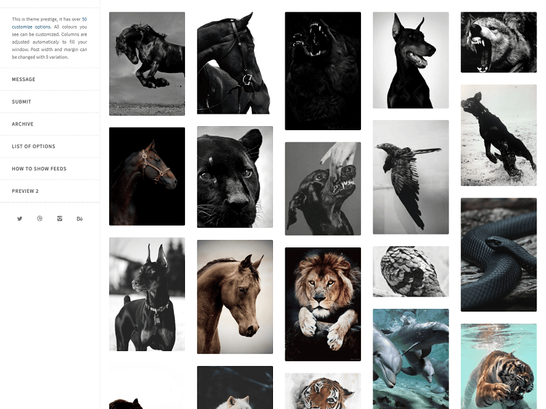Open the black dog running in snow

(x=499, y=135)
